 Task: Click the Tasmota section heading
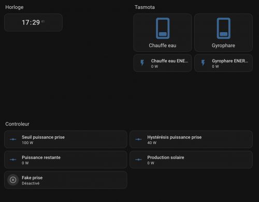pos(145,7)
